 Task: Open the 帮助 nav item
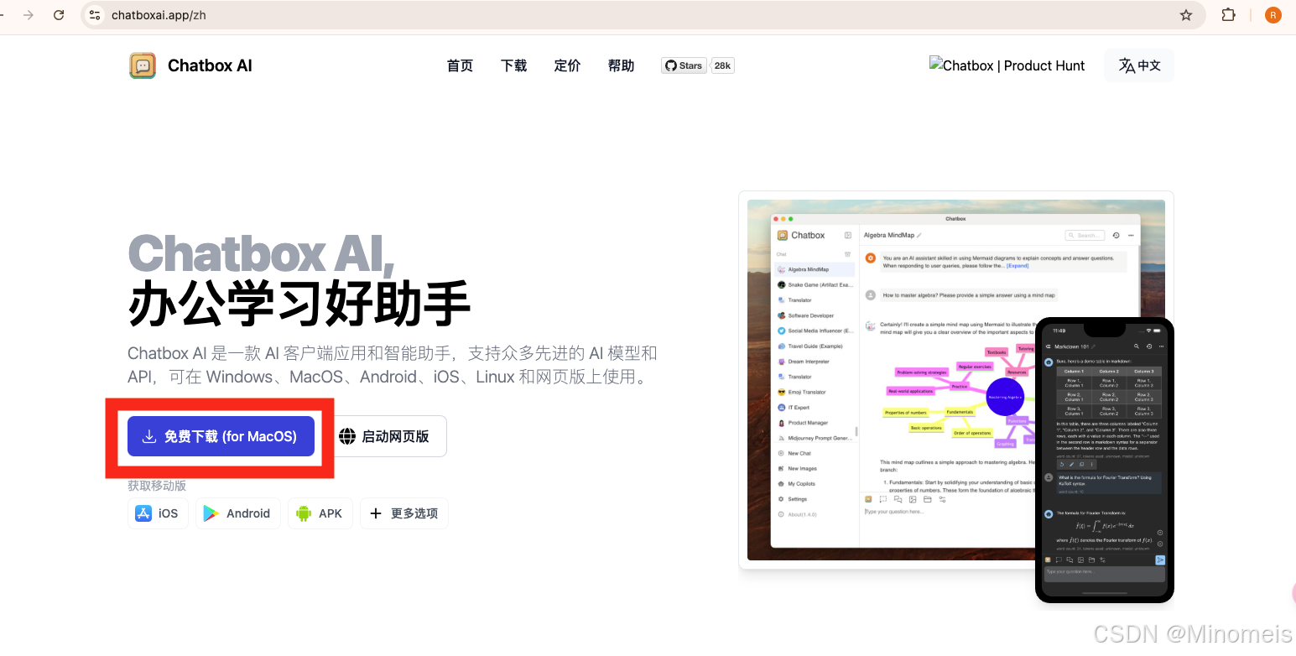coord(621,65)
